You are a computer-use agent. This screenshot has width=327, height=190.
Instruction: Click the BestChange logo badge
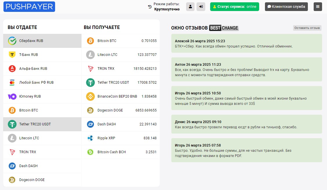point(224,28)
